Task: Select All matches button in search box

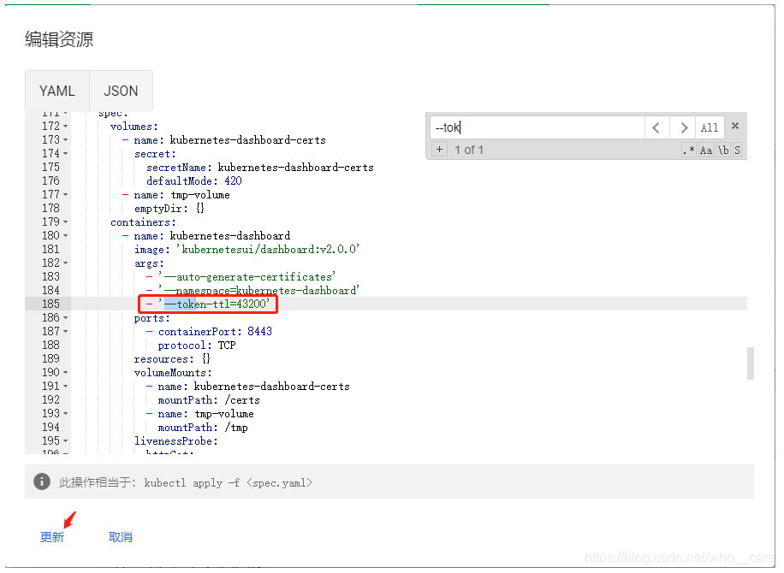Action: 710,127
